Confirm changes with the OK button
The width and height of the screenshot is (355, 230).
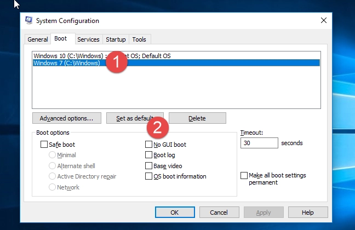[175, 212]
